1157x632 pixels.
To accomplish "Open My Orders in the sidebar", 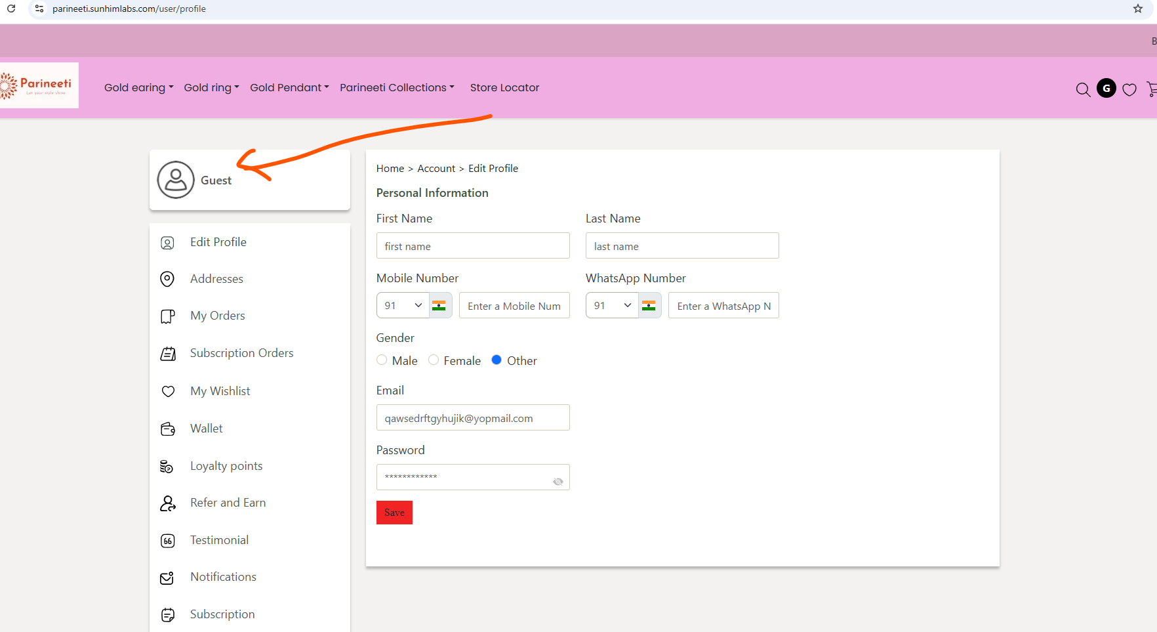I will point(218,316).
